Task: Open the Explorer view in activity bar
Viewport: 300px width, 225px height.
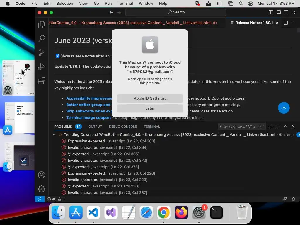Action: [42, 25]
